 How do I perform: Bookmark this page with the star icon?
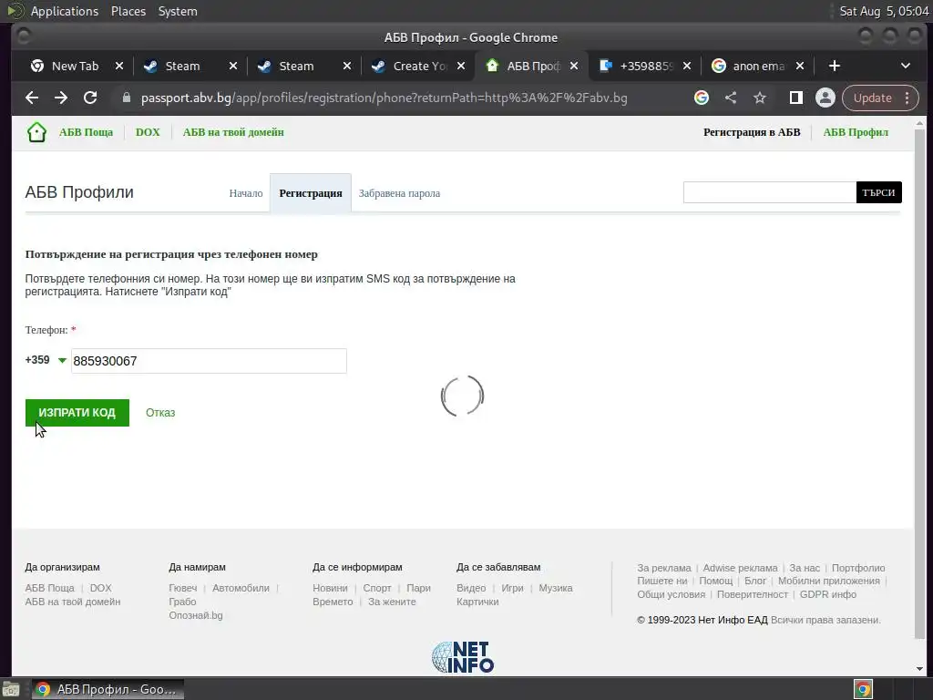tap(760, 98)
